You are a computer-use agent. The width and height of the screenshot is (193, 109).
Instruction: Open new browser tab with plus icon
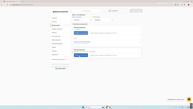point(22,2)
